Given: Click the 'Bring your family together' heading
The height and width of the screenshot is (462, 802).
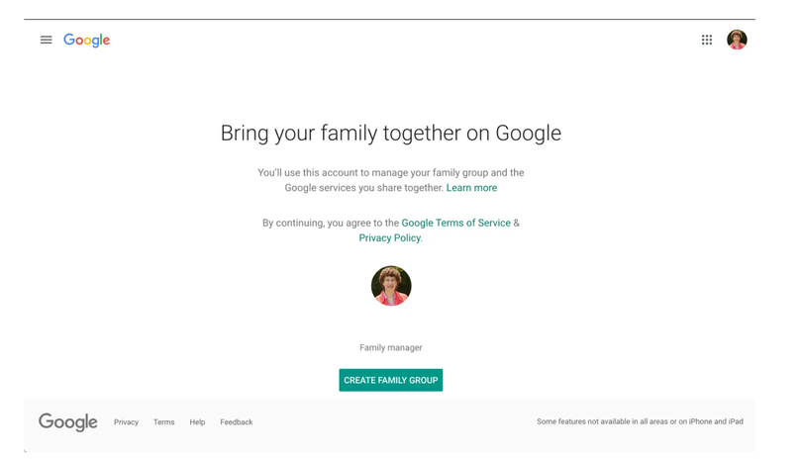Looking at the screenshot, I should tap(390, 134).
